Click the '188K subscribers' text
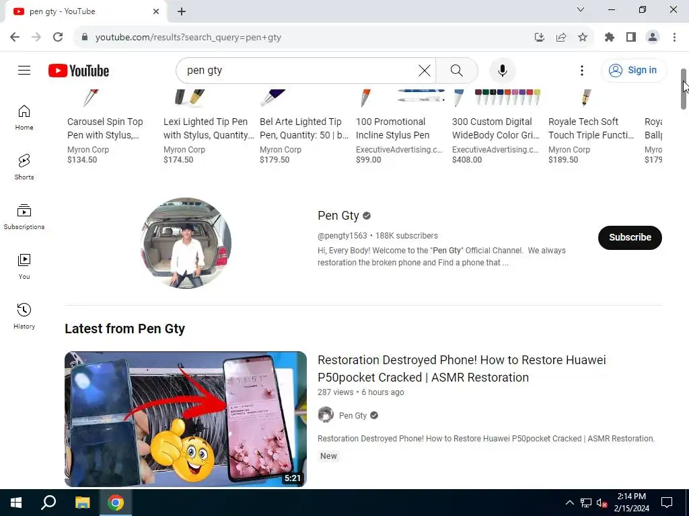689x516 pixels. [406, 236]
